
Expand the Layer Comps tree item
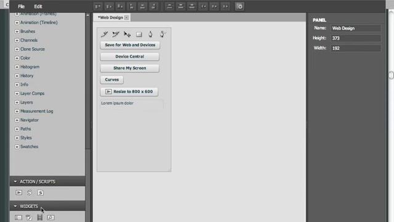[x=17, y=94]
